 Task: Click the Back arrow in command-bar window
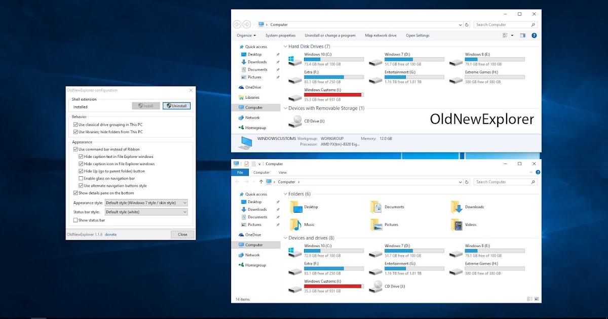click(237, 24)
